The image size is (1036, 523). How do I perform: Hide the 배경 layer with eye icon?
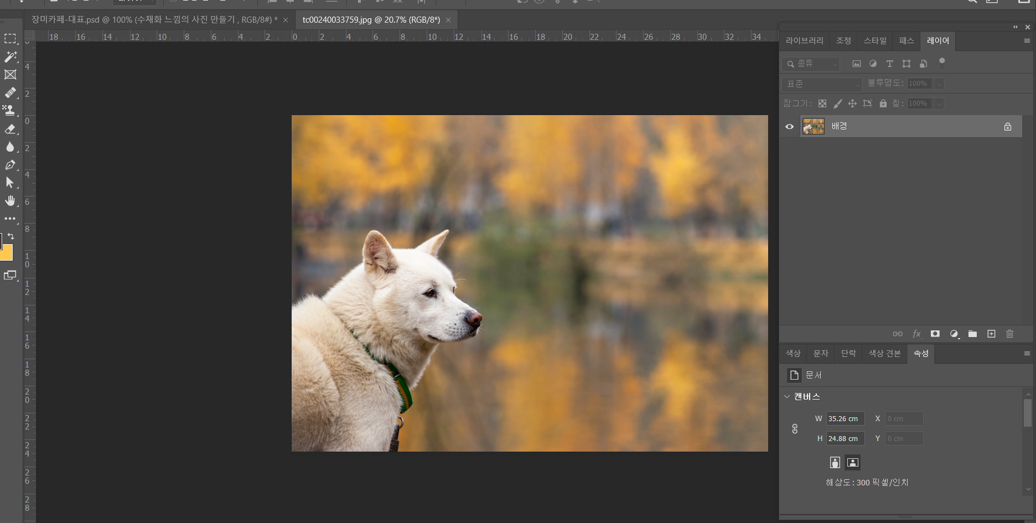pos(790,127)
